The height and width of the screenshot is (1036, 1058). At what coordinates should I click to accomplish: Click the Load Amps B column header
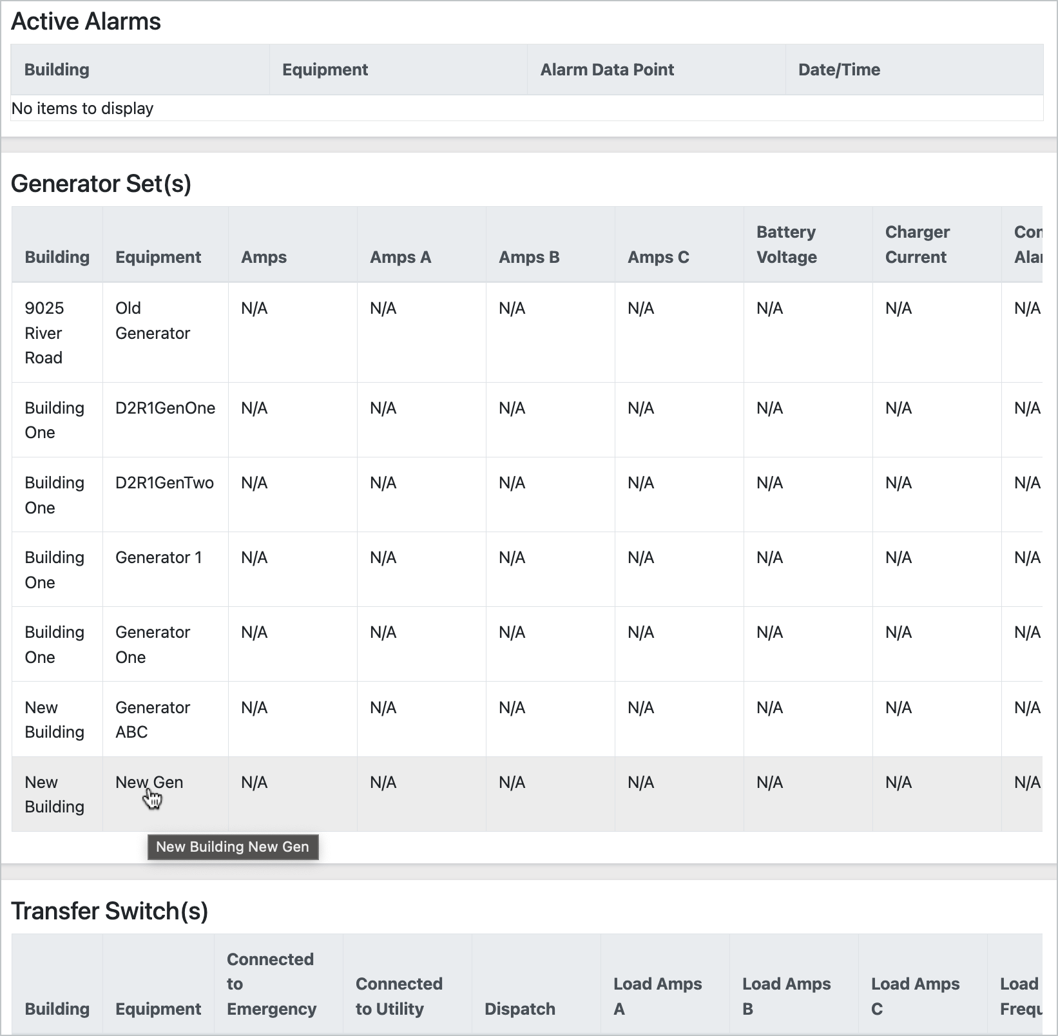pyautogui.click(x=786, y=996)
